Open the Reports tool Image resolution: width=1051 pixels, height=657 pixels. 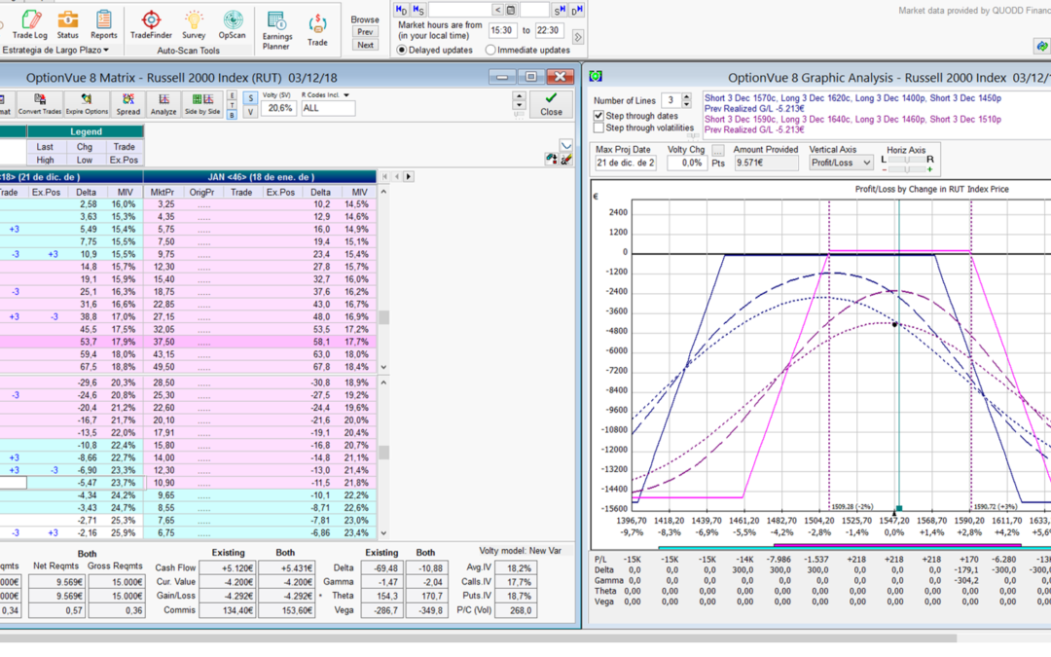(x=104, y=24)
